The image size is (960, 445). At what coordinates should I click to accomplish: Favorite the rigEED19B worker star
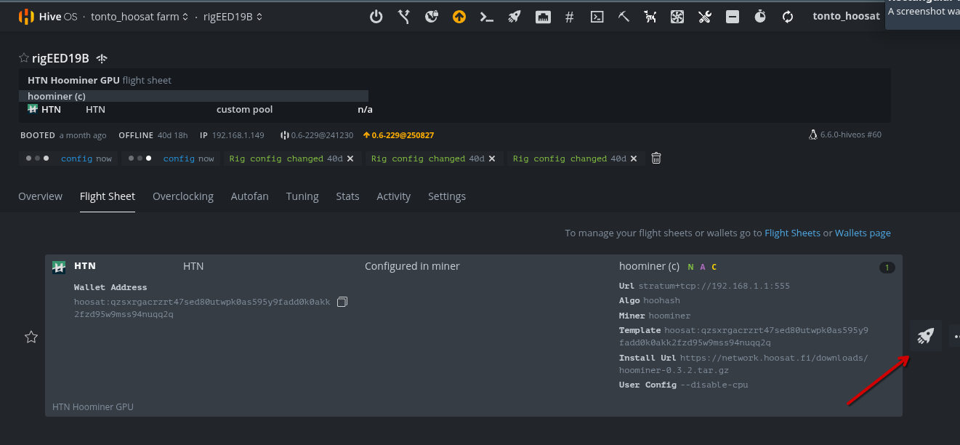(x=24, y=58)
